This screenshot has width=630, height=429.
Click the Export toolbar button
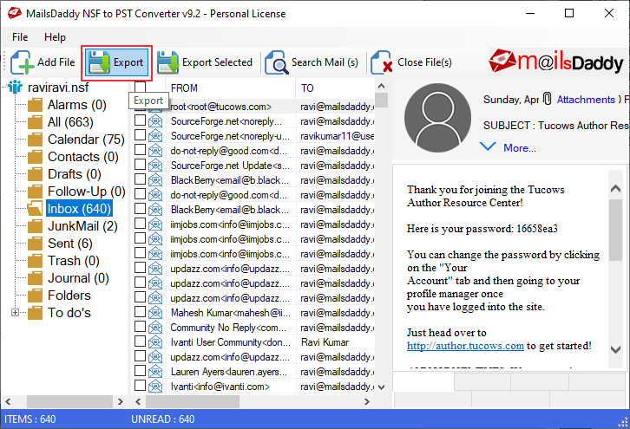pyautogui.click(x=116, y=62)
